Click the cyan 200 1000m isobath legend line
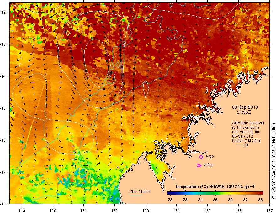The width and height of the screenshot is (276, 213). [136, 195]
